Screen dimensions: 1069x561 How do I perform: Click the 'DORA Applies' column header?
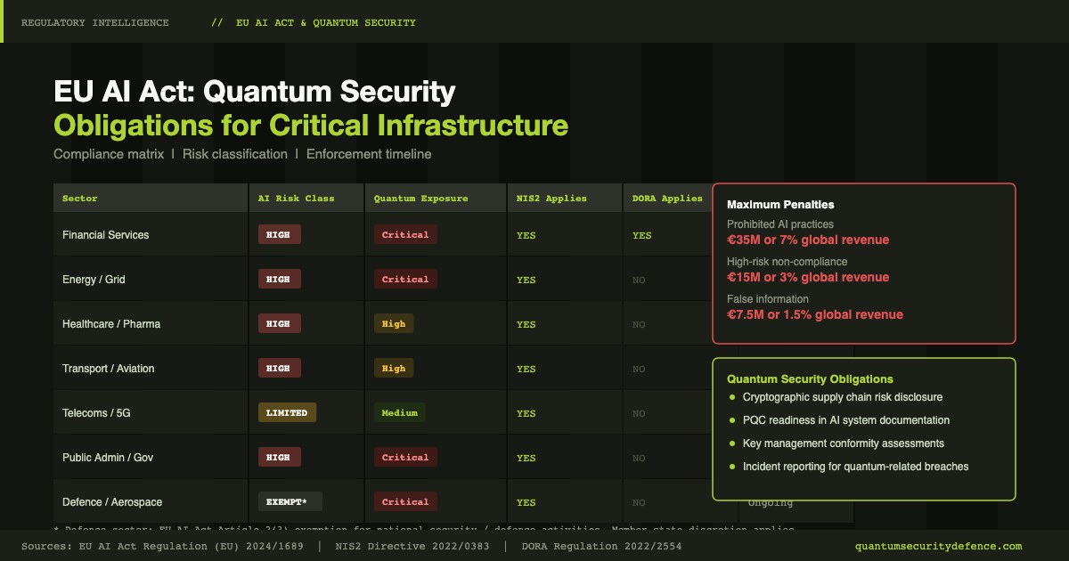coord(667,198)
